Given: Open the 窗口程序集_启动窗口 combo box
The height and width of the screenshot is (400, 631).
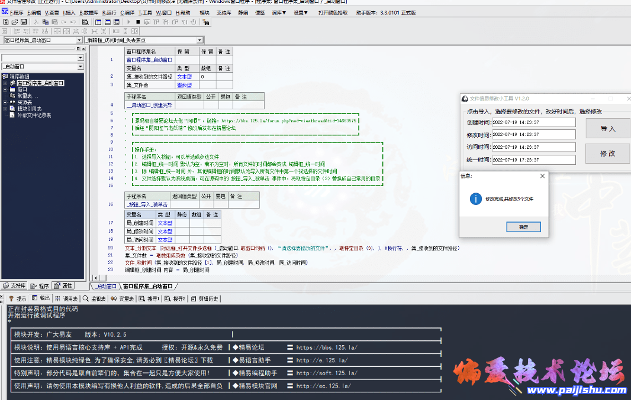Looking at the screenshot, I should pos(79,40).
